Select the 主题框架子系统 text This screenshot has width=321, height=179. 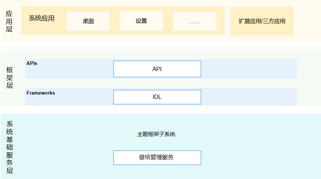click(156, 134)
